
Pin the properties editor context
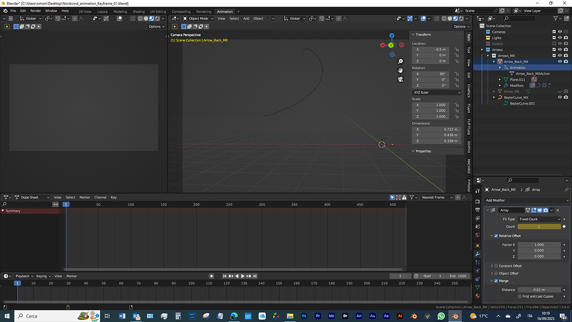(x=566, y=189)
